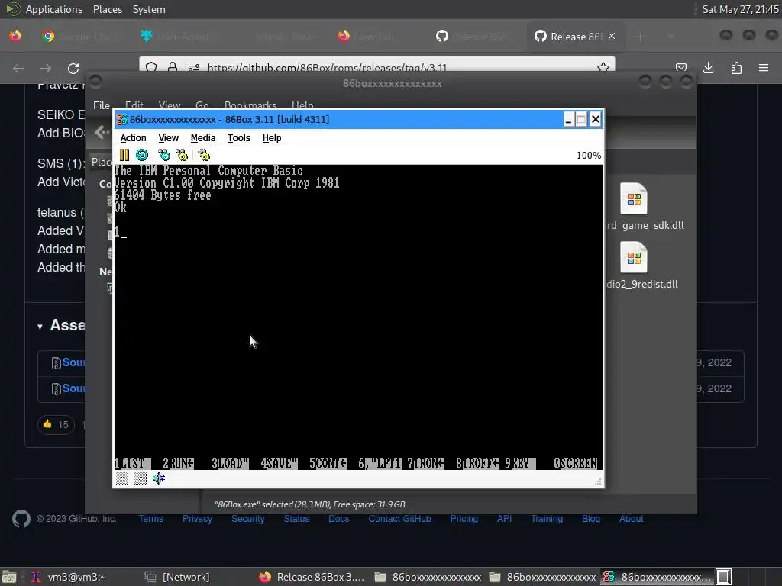The image size is (782, 586).
Task: Collapse the Assets section triangle on GitHub
Action: tap(40, 327)
